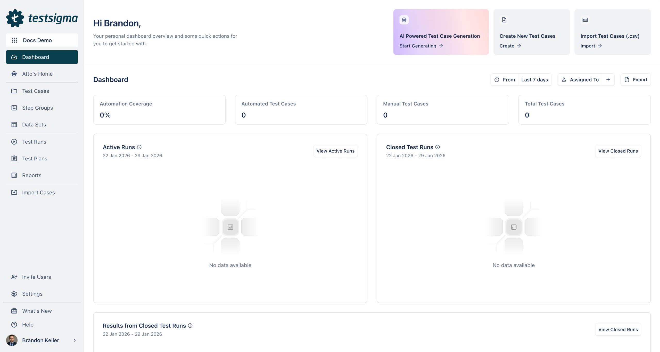Go to Reports in the sidebar

(31, 175)
